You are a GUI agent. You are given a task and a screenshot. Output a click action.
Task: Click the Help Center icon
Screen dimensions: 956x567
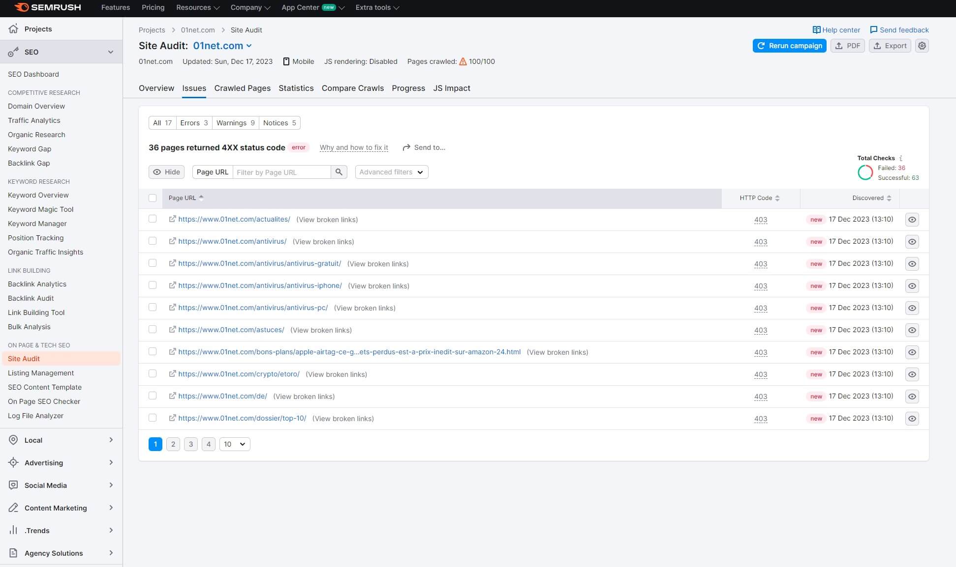[816, 29]
